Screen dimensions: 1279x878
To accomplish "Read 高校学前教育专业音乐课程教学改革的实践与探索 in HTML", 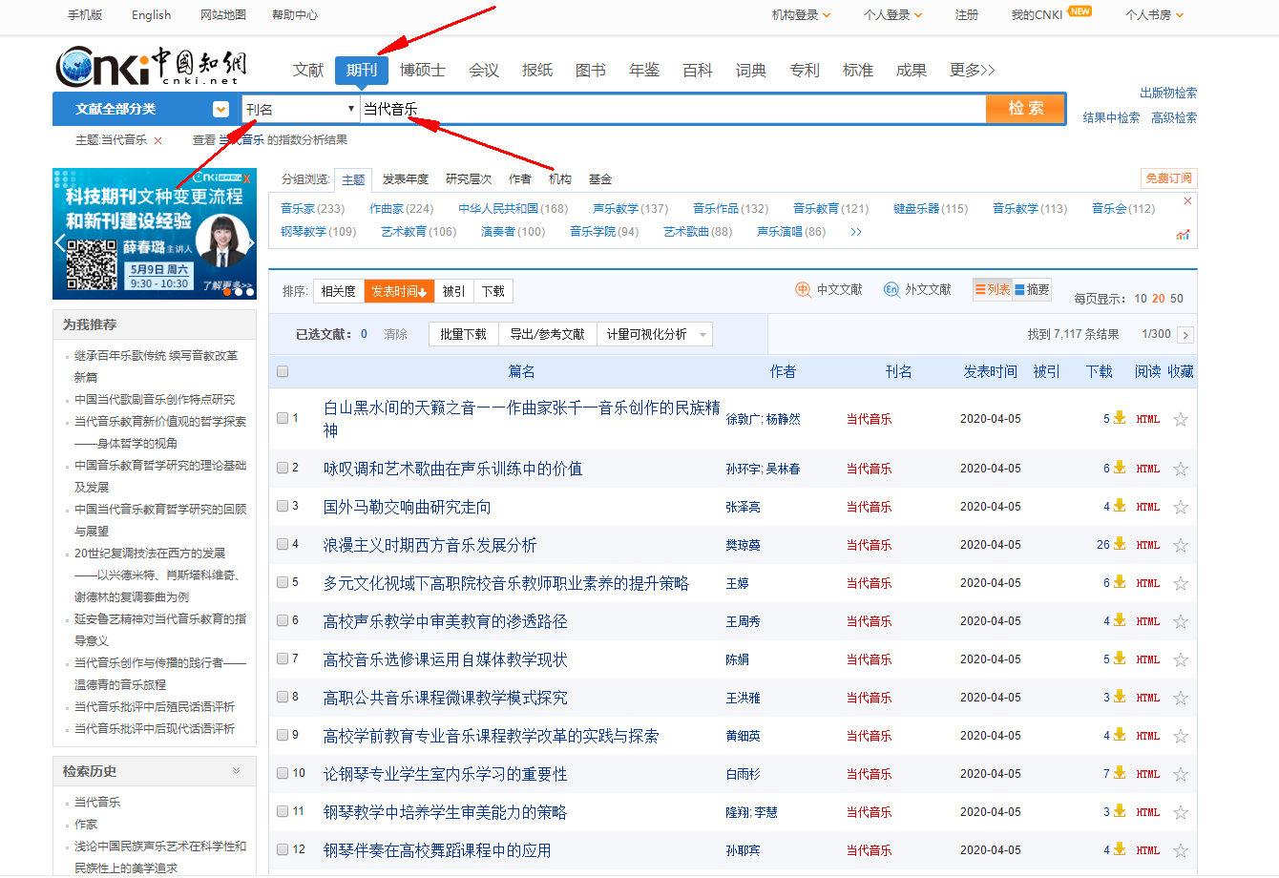I will point(1148,736).
